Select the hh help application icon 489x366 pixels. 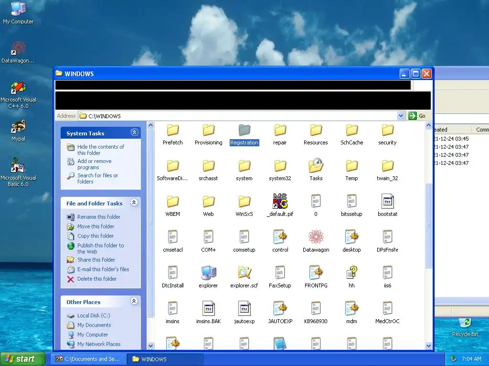coord(352,273)
